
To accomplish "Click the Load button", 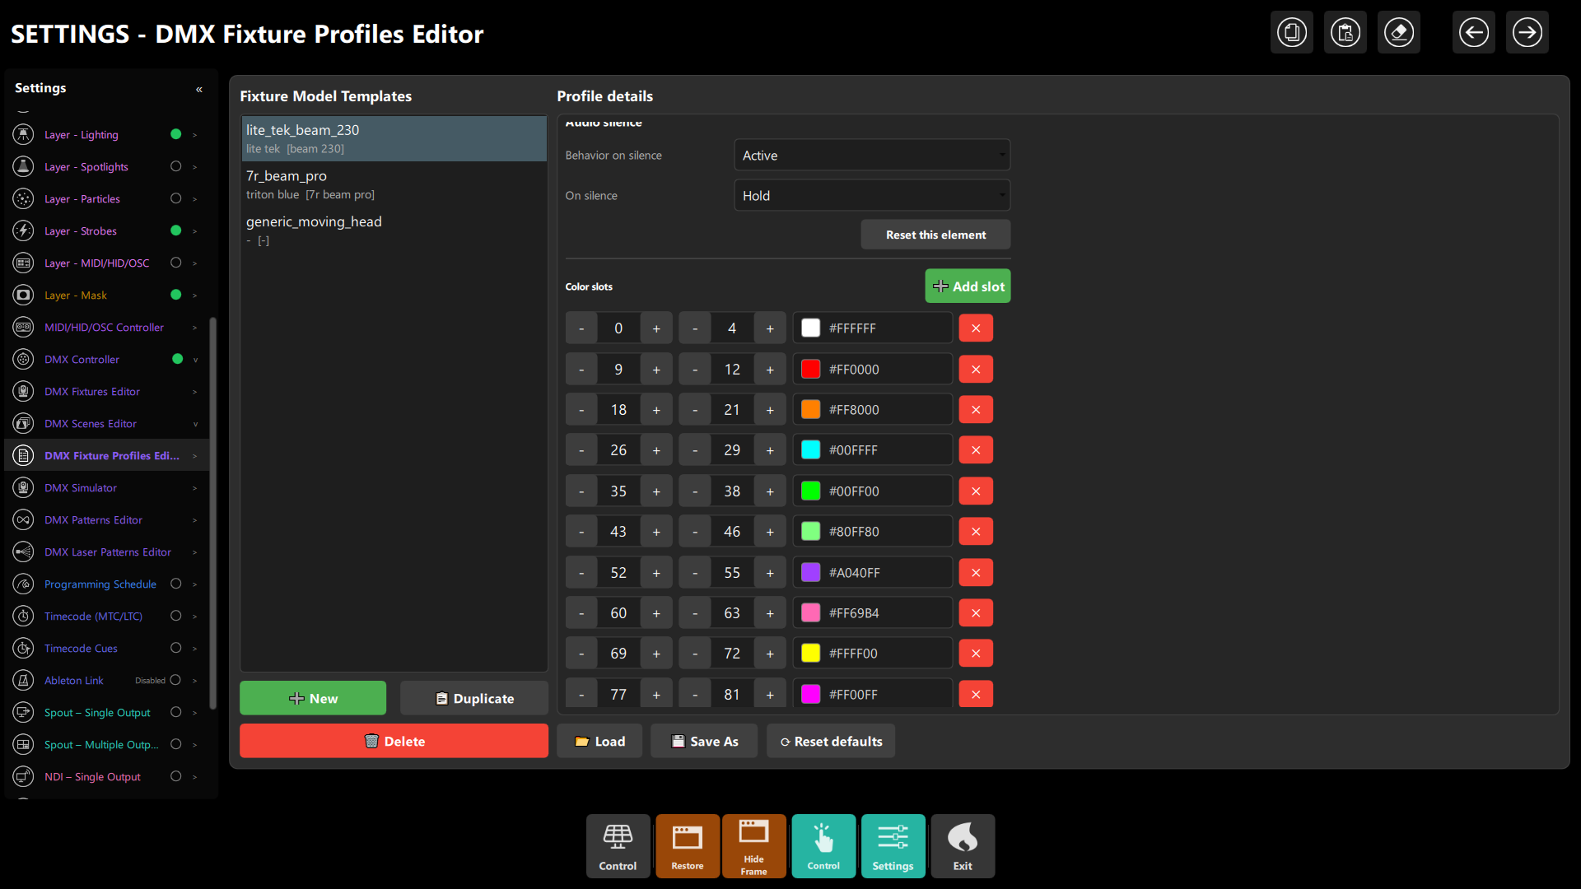I will [x=599, y=741].
